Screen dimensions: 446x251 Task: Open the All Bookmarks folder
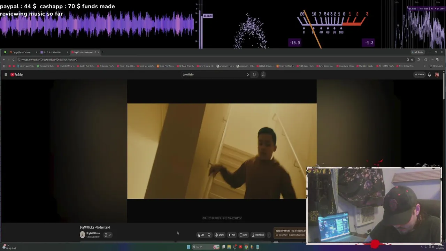(x=437, y=66)
